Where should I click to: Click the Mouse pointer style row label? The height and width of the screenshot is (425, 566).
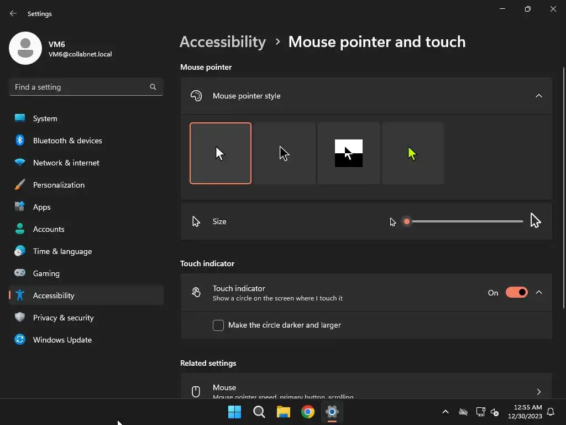coord(247,96)
